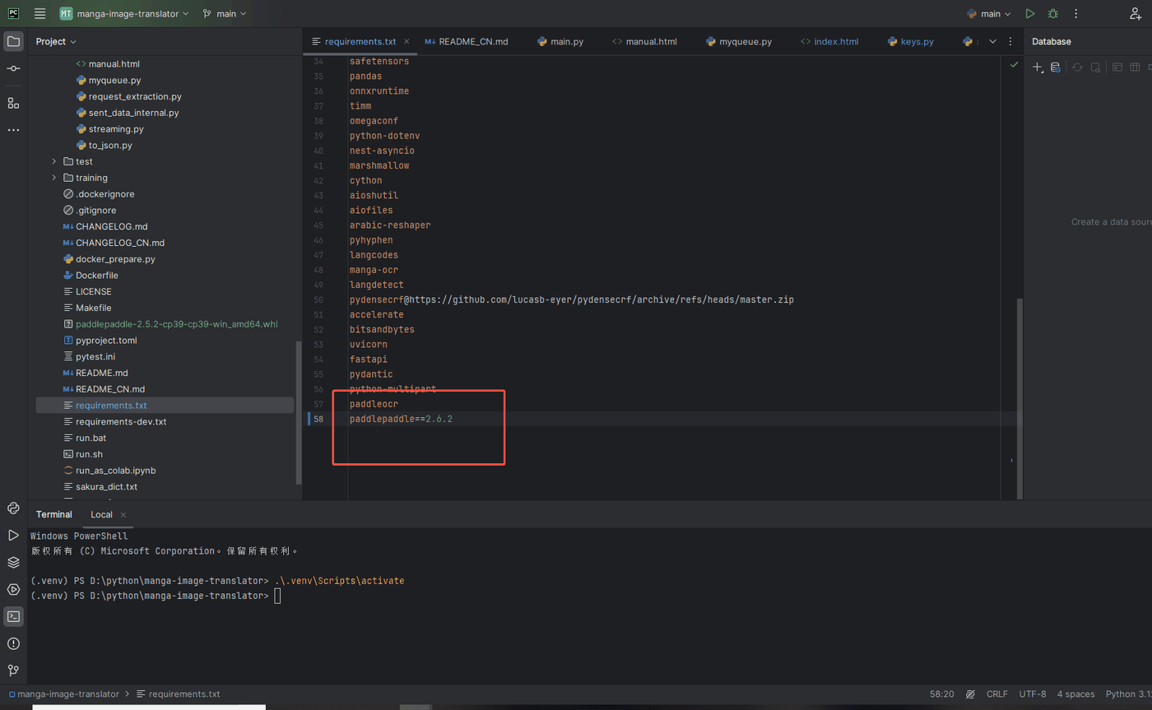Open the Problems tool window icon
The height and width of the screenshot is (710, 1152).
coord(13,643)
